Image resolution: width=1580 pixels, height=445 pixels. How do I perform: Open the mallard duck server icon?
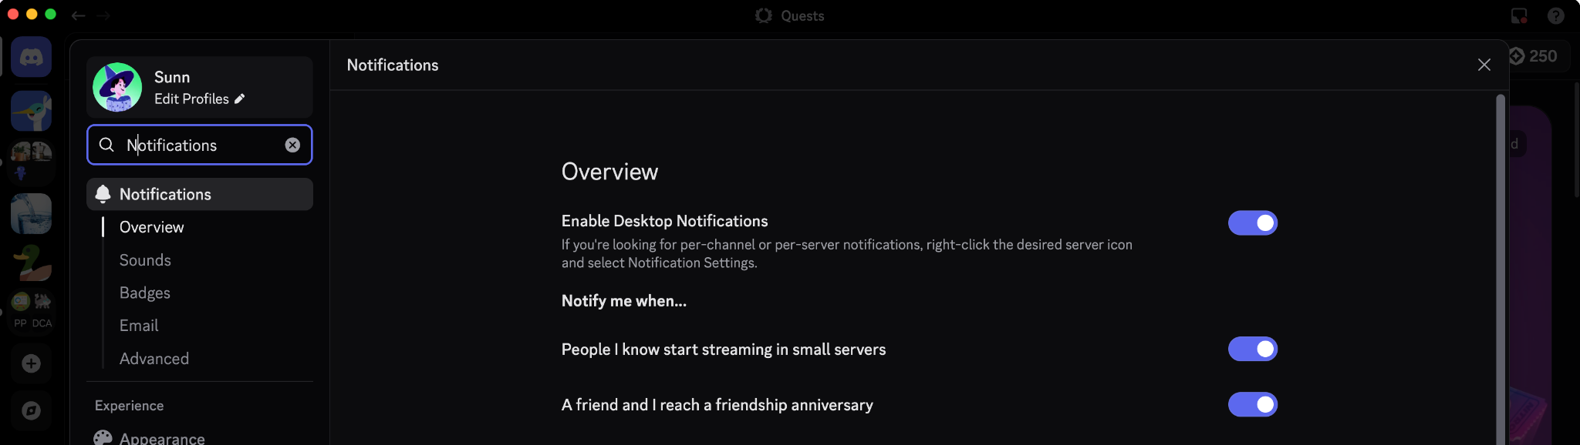(32, 263)
